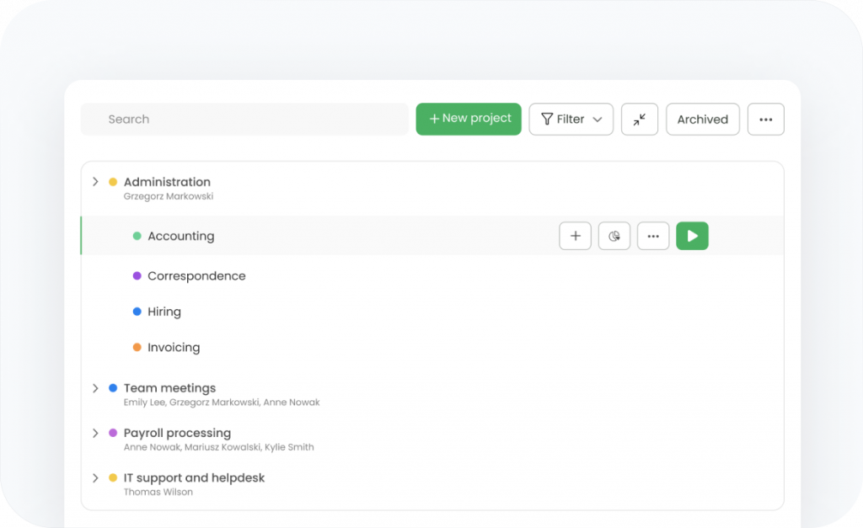Expand the Team meetings project chevron
Screen dimensions: 863x528
tap(95, 388)
